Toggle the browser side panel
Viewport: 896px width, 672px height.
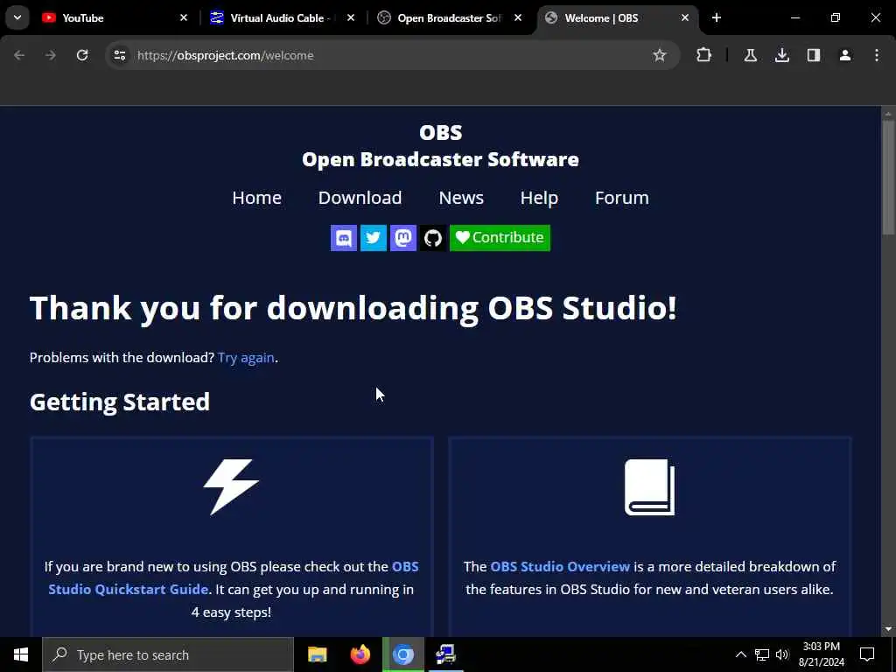(x=814, y=55)
